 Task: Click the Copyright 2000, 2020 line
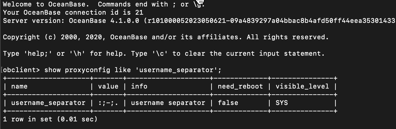pyautogui.click(x=166, y=37)
